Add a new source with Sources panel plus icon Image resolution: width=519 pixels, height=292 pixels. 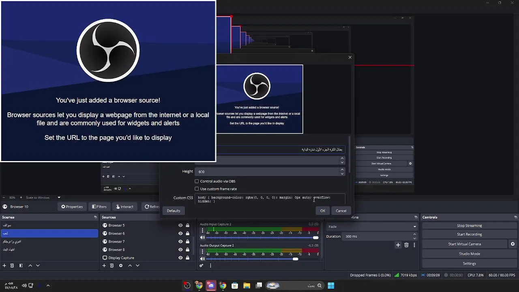point(104,266)
